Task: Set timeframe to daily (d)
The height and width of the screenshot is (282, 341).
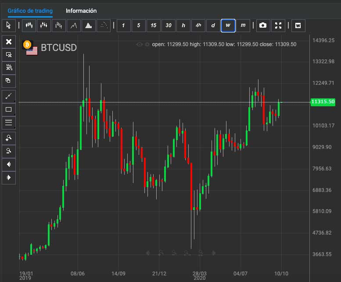Action: point(213,25)
